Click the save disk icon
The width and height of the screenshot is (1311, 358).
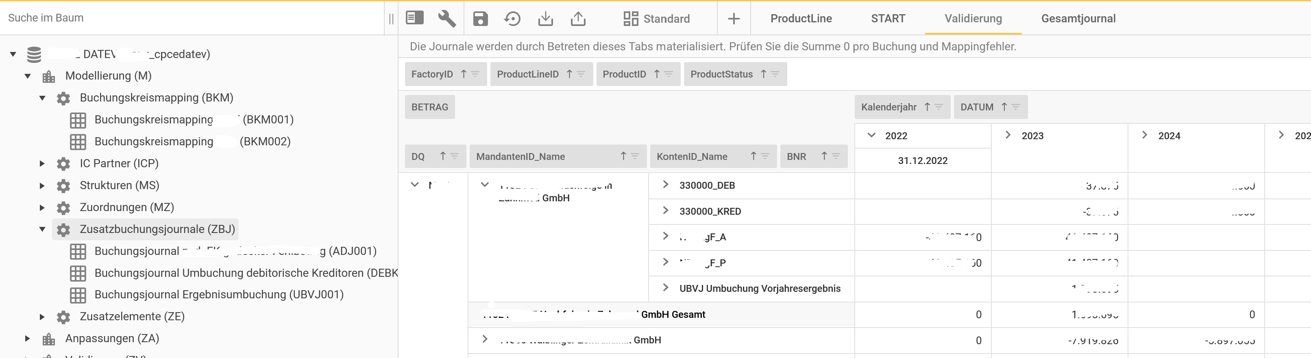pyautogui.click(x=480, y=19)
